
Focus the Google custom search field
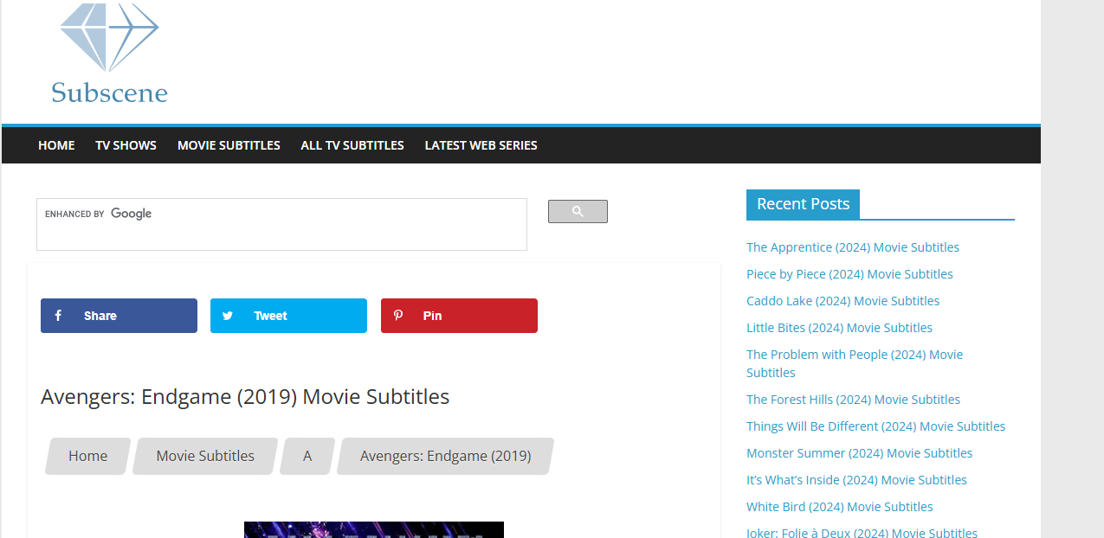[281, 224]
